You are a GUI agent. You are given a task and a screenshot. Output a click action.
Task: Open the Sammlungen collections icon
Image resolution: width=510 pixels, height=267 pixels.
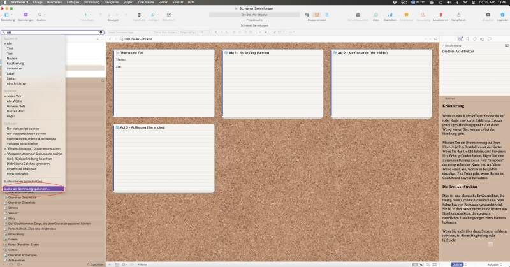pos(25,15)
